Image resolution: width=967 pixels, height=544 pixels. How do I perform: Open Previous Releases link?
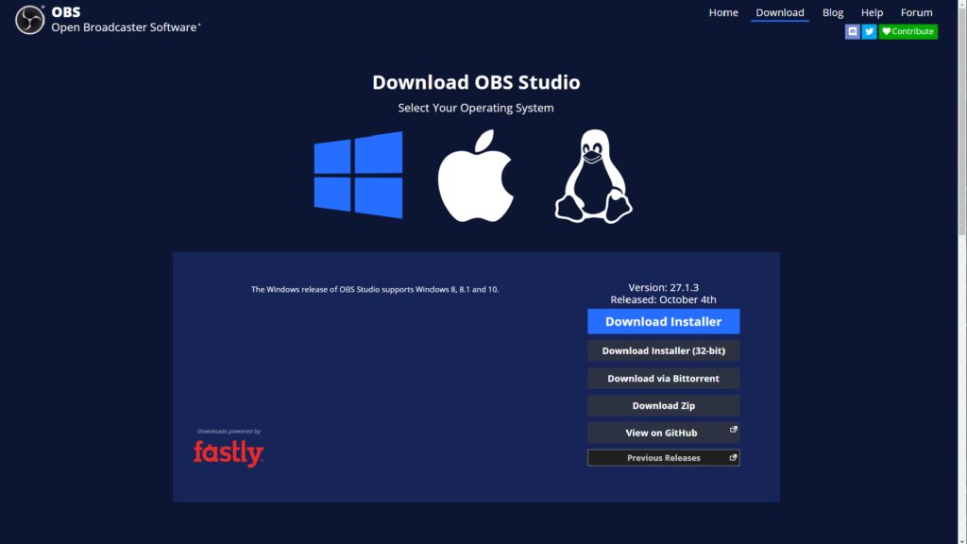[x=664, y=458]
